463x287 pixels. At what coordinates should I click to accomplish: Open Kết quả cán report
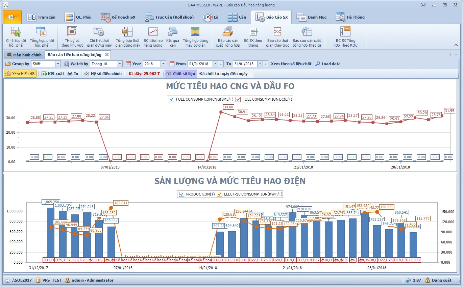pyautogui.click(x=173, y=36)
